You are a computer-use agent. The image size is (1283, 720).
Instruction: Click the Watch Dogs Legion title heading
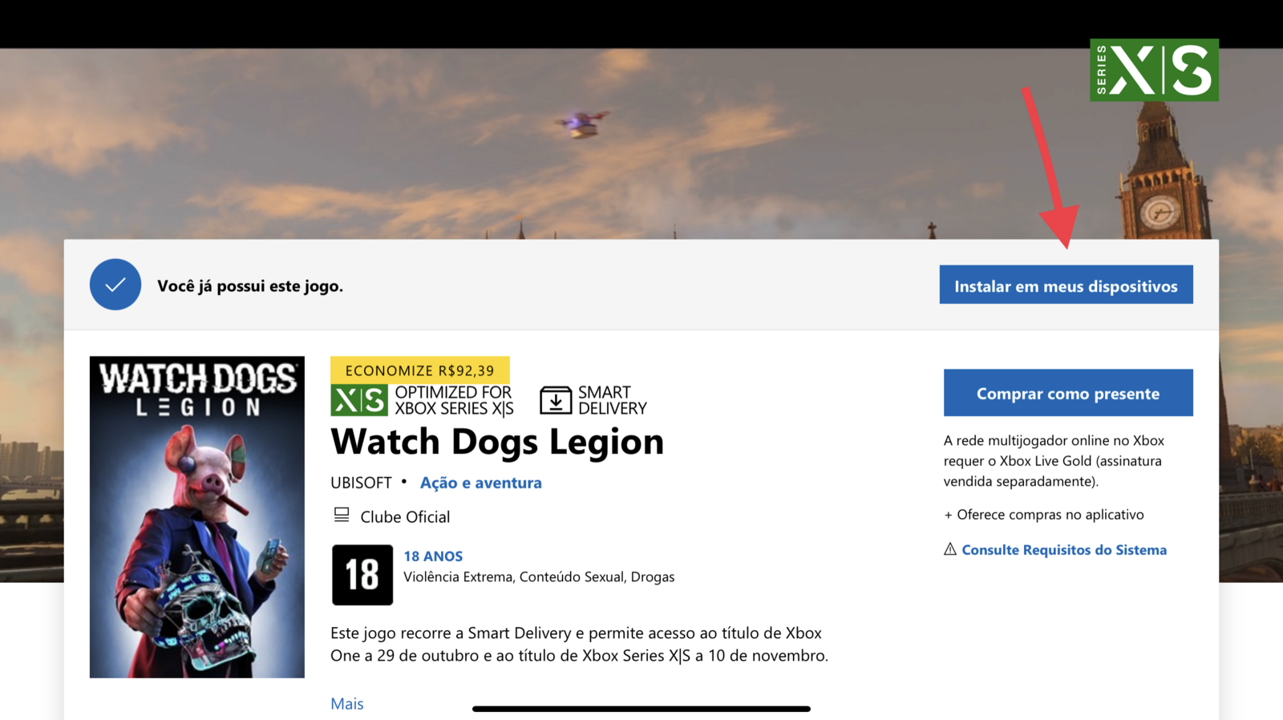497,442
